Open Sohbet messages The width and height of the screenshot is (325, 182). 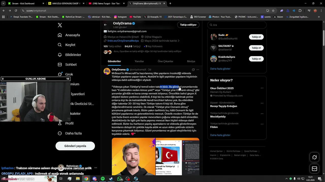click(67, 64)
